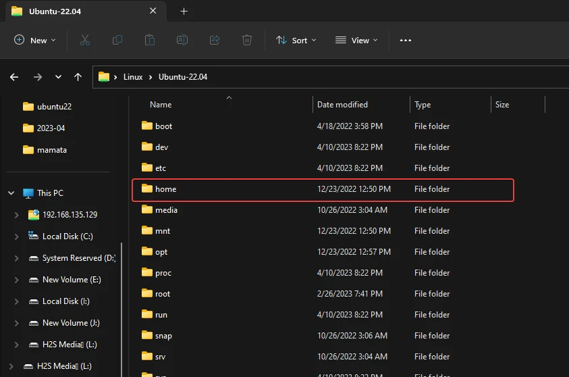Select the run folder

coord(155,315)
